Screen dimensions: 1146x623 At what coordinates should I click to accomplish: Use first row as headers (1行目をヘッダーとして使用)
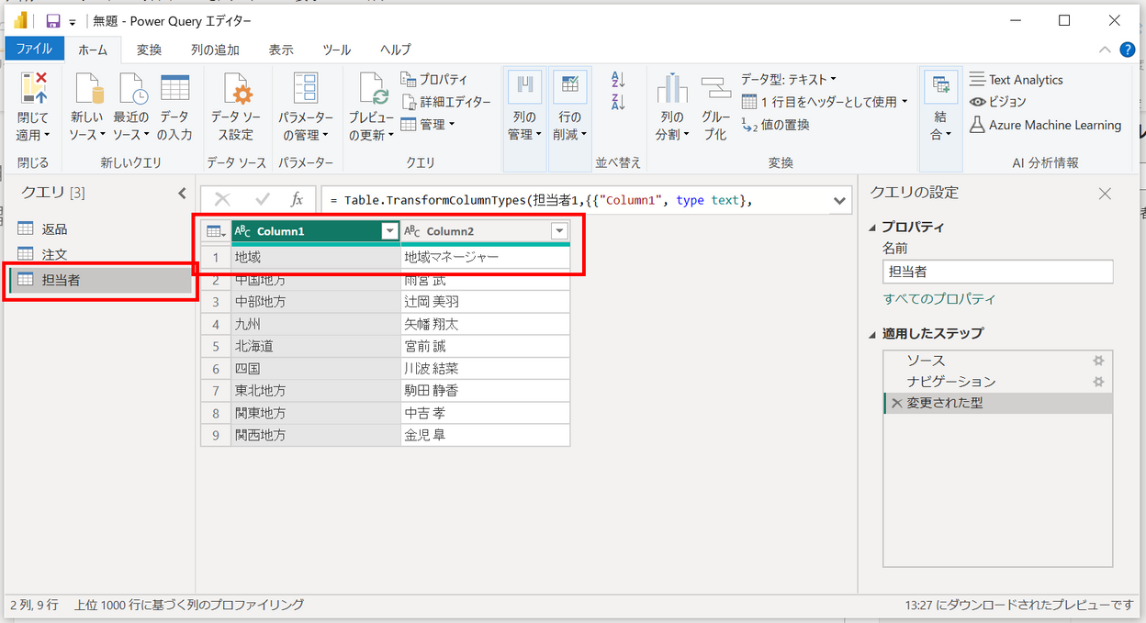825,102
